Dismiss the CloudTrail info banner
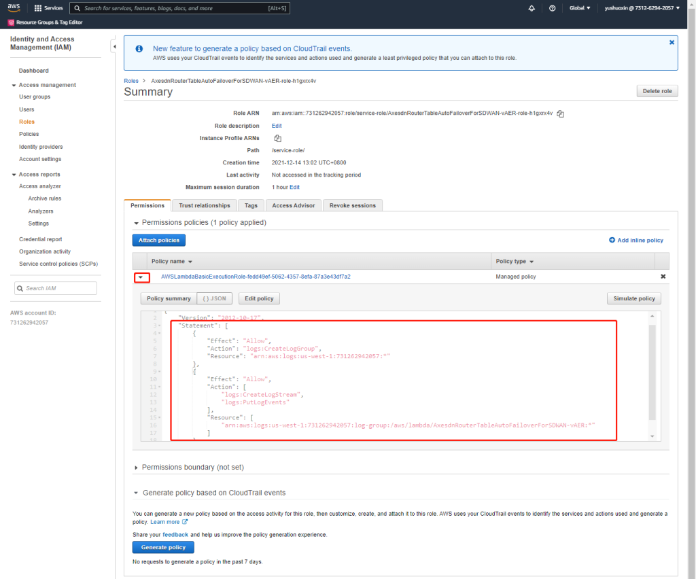 tap(672, 42)
